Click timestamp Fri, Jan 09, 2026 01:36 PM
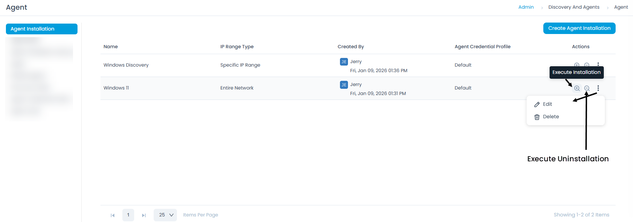 tap(379, 70)
